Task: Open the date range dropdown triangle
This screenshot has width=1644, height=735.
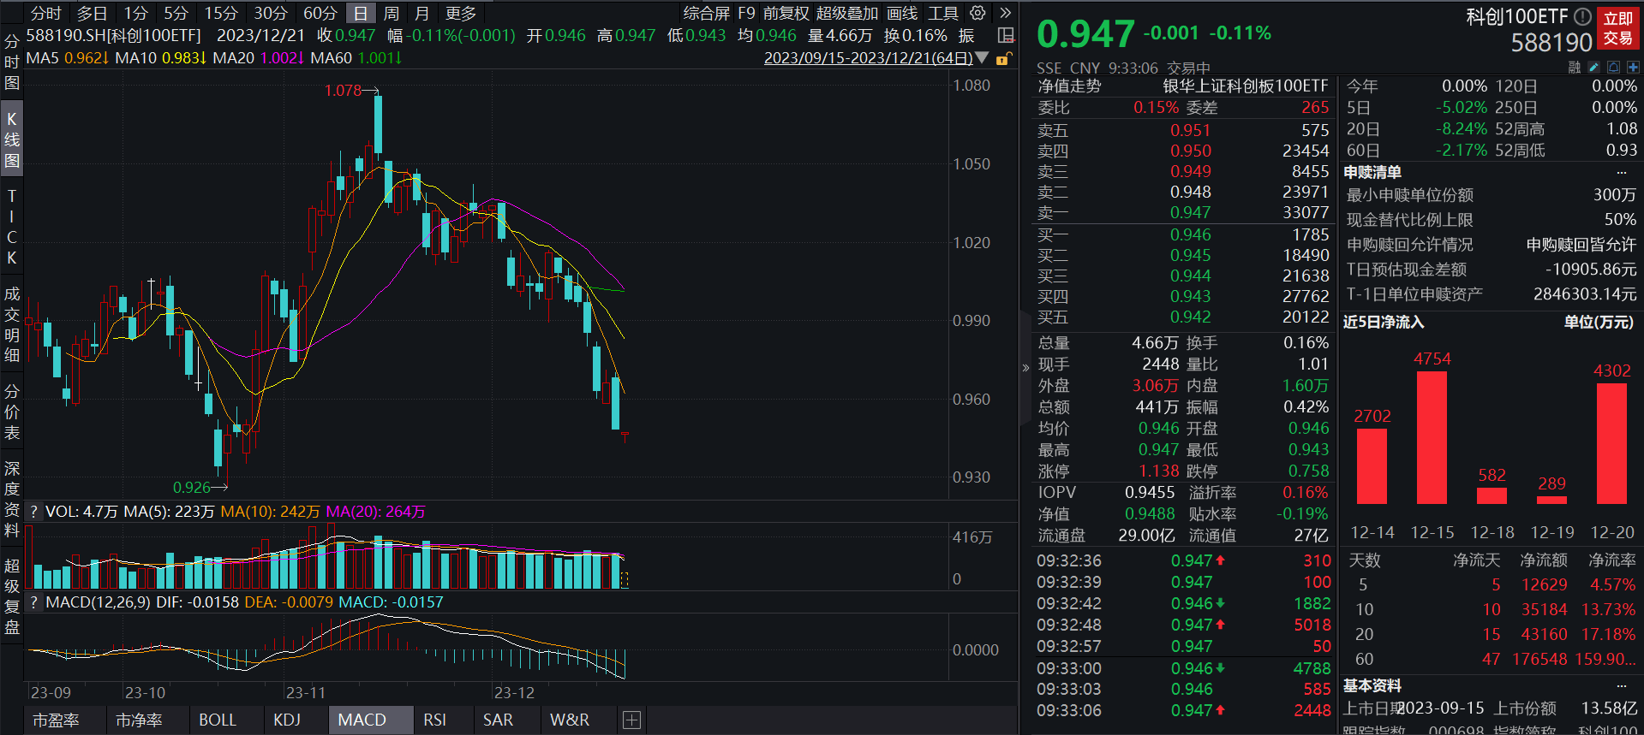Action: 983,58
